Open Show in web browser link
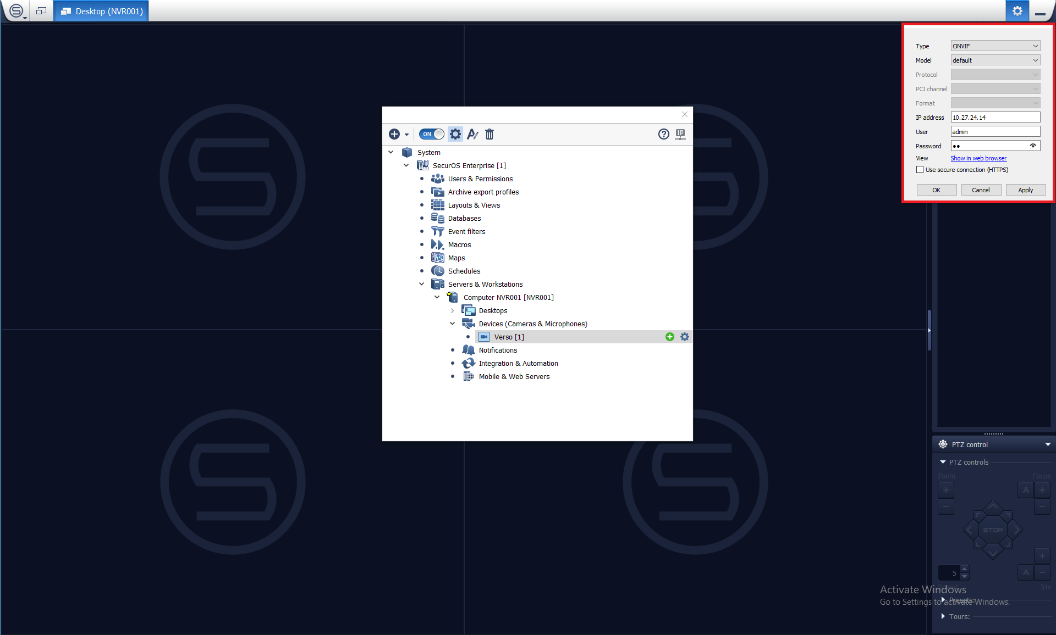Screen dimensions: 1056x635 click(x=978, y=158)
